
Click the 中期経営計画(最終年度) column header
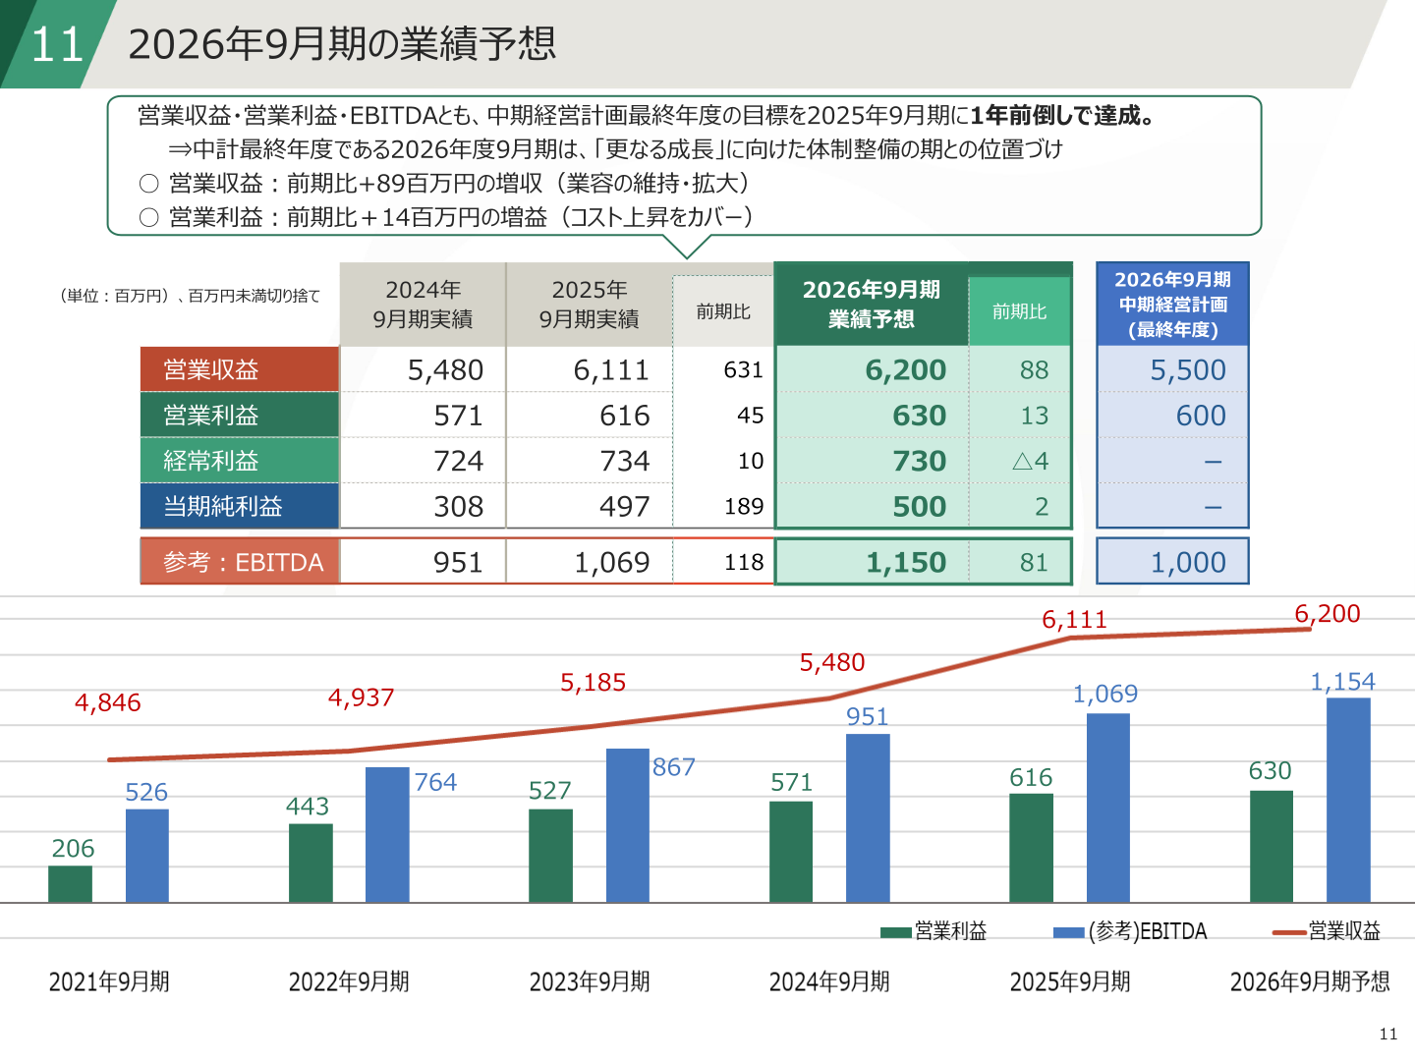tap(1172, 305)
